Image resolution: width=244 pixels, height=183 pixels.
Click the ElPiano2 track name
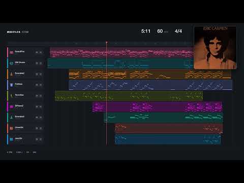[19, 106]
